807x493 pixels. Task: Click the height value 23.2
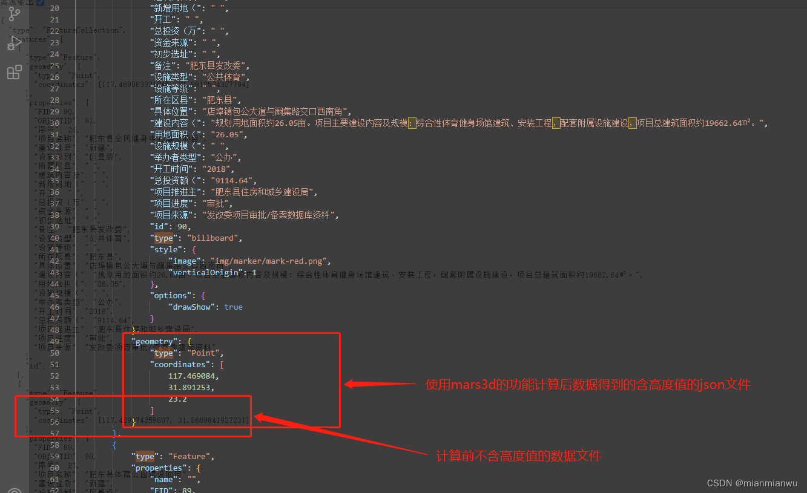click(177, 399)
